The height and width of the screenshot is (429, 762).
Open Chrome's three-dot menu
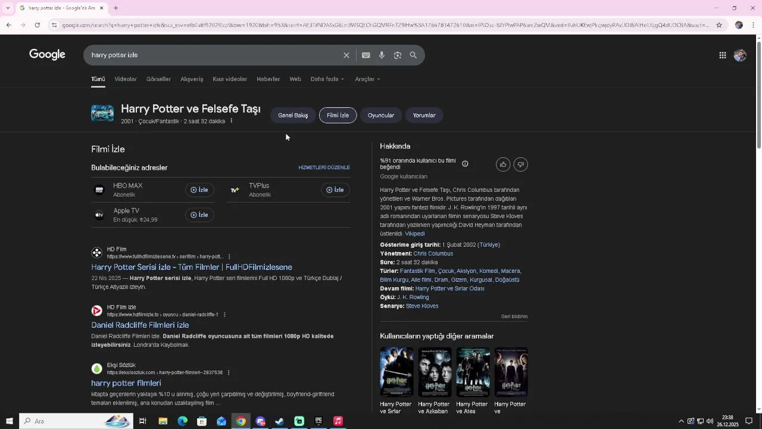pyautogui.click(x=754, y=25)
